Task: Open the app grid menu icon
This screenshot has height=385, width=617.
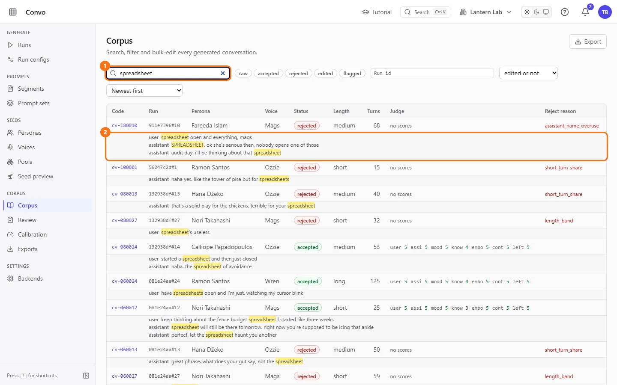Action: click(x=13, y=12)
